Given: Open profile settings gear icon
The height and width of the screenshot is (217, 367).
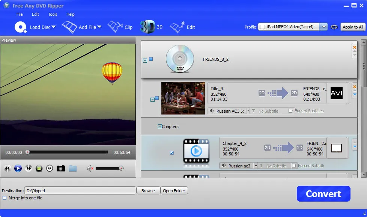Looking at the screenshot, I should coord(334,27).
